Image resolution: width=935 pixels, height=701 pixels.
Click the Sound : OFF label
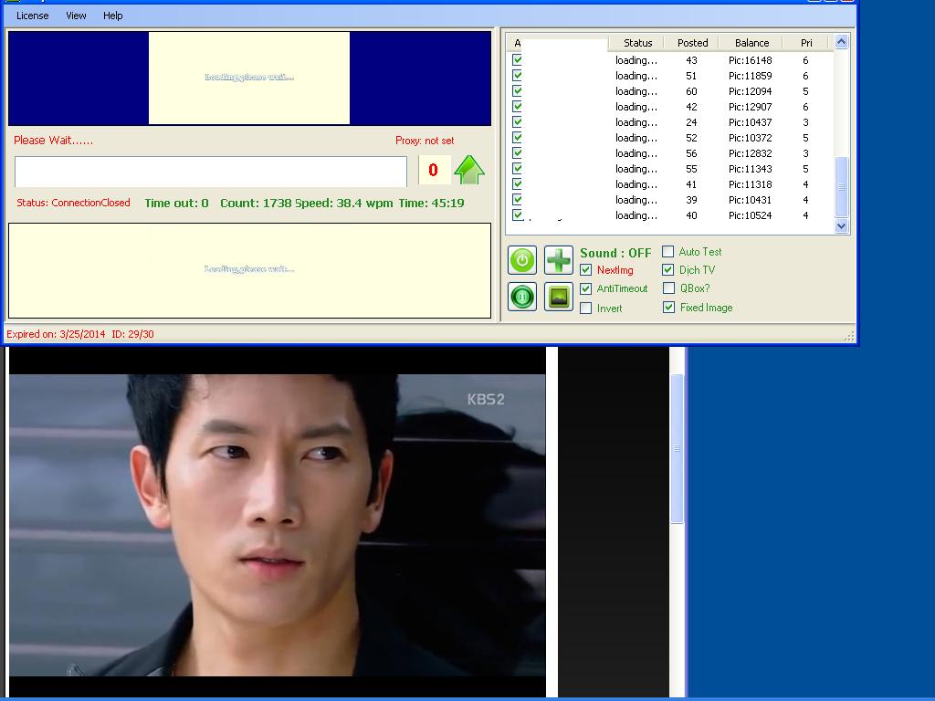pos(615,253)
